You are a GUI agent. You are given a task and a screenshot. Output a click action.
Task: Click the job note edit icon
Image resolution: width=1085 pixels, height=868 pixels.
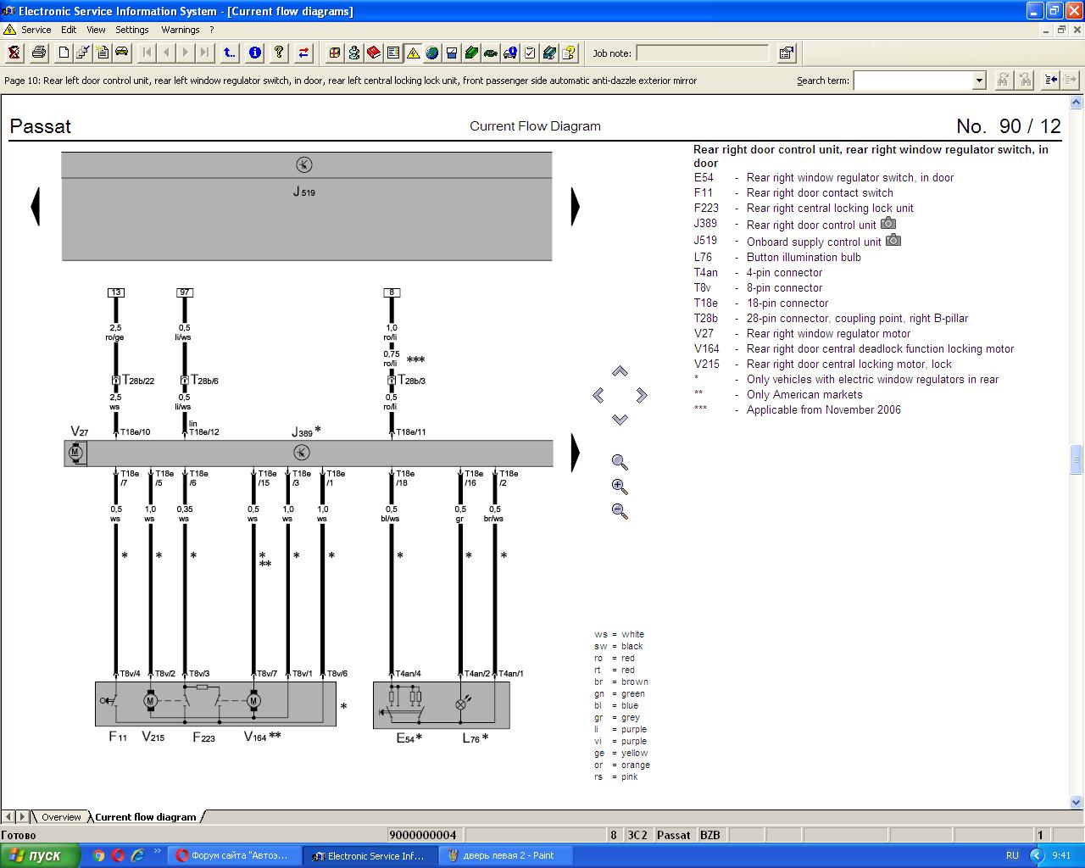[x=787, y=53]
